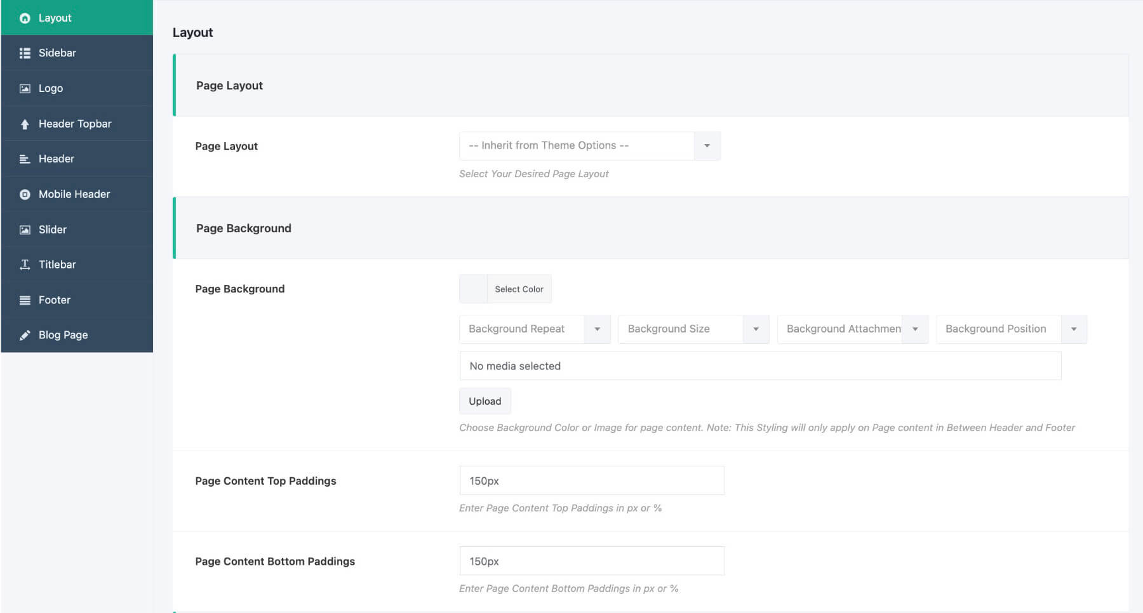The height and width of the screenshot is (613, 1143).
Task: Select the Layout home icon
Action: 24,17
